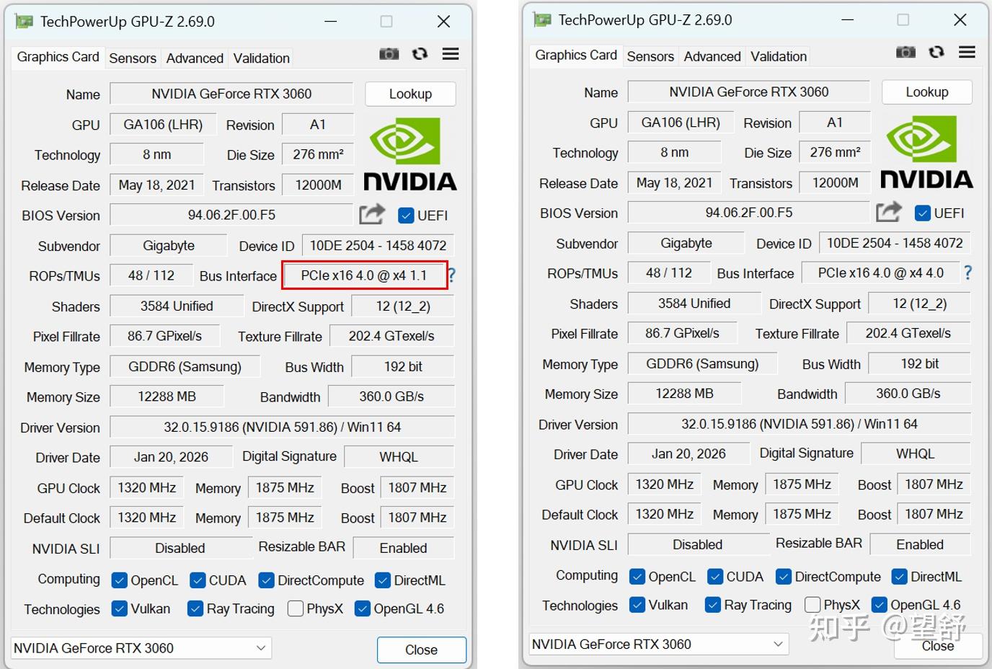Toggle DirectCompute checkbox in right window
The image size is (992, 669).
tap(784, 577)
